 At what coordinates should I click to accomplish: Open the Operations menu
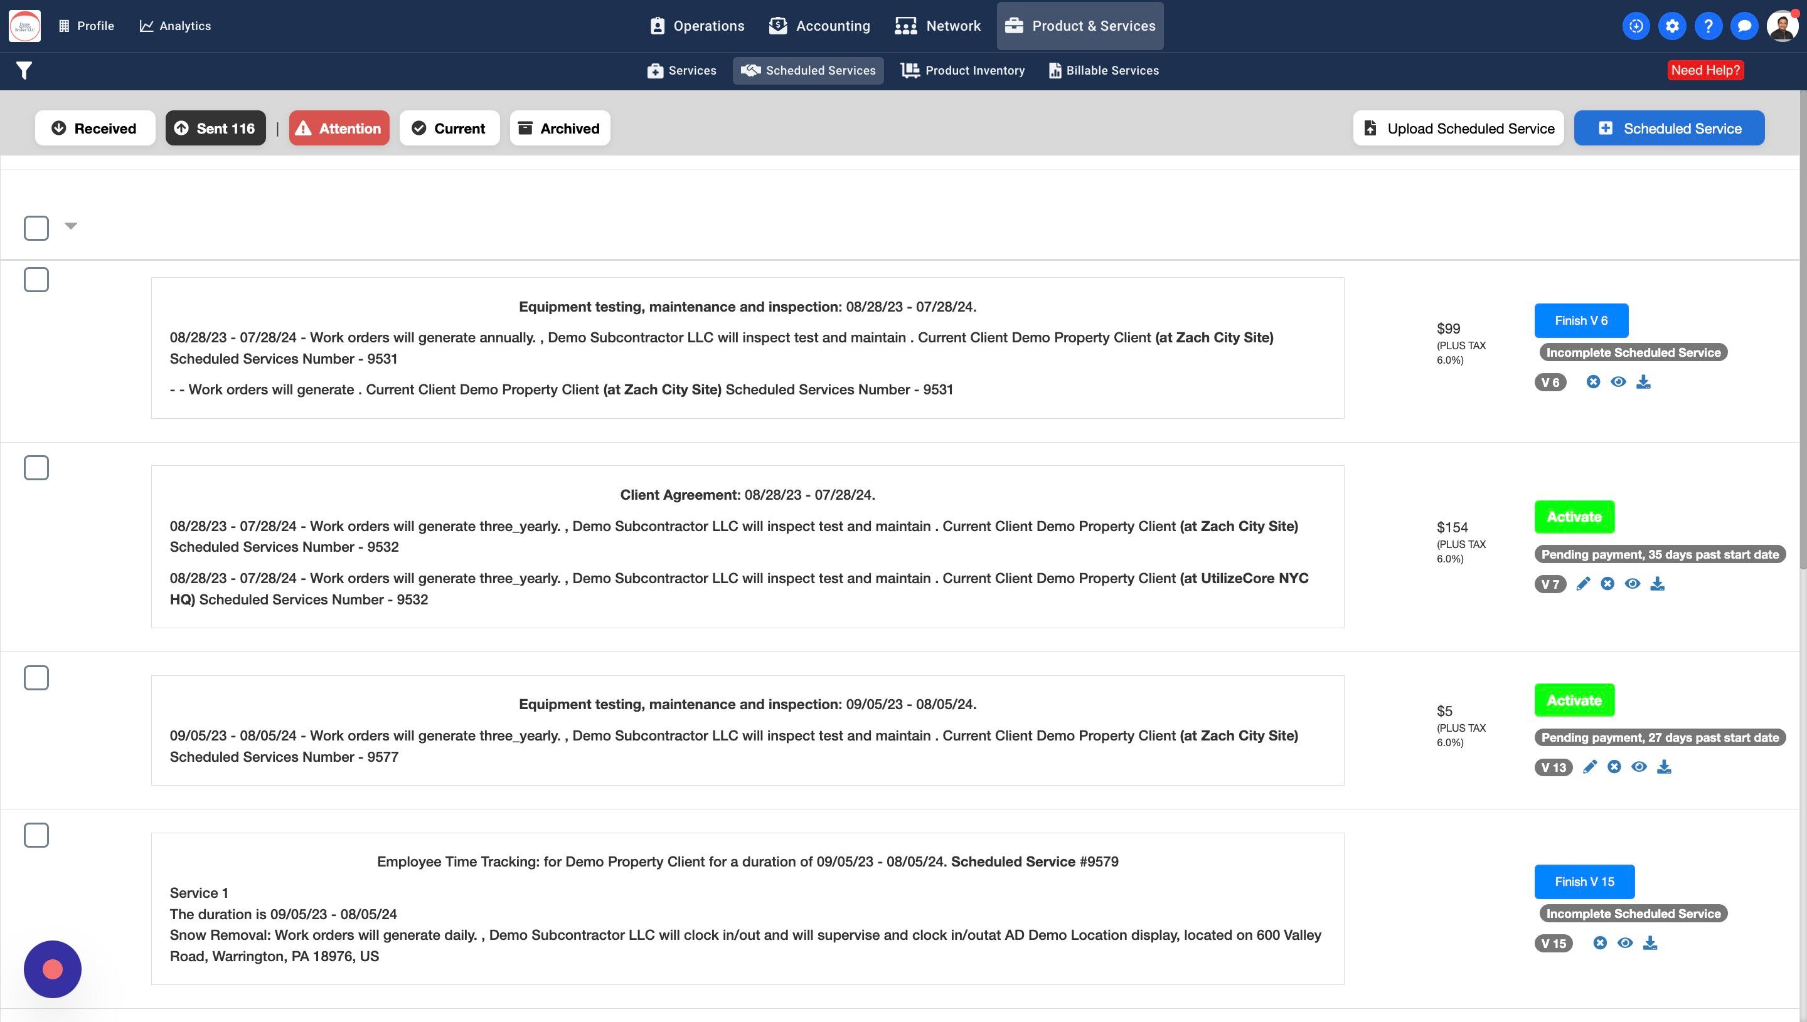click(696, 26)
